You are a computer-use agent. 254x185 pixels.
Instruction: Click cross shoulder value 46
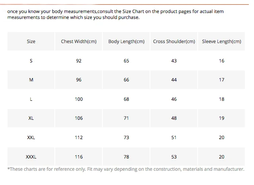pyautogui.click(x=174, y=99)
